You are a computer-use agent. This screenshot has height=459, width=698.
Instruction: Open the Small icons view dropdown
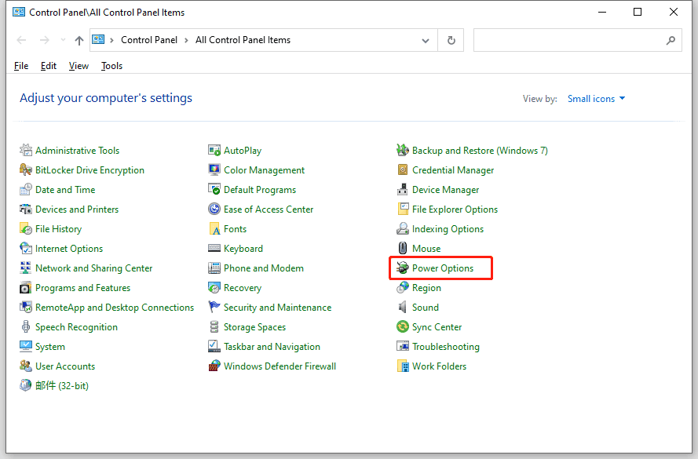point(596,99)
